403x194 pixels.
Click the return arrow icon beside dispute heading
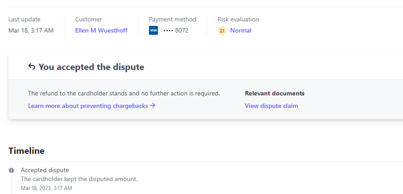(32, 67)
